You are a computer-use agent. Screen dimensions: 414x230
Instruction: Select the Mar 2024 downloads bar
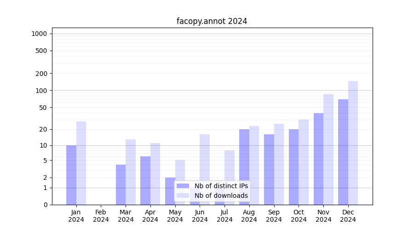[131, 172]
